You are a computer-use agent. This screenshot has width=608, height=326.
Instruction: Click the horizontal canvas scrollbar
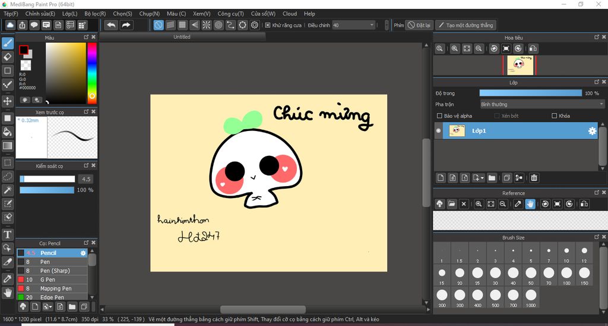tap(262, 309)
